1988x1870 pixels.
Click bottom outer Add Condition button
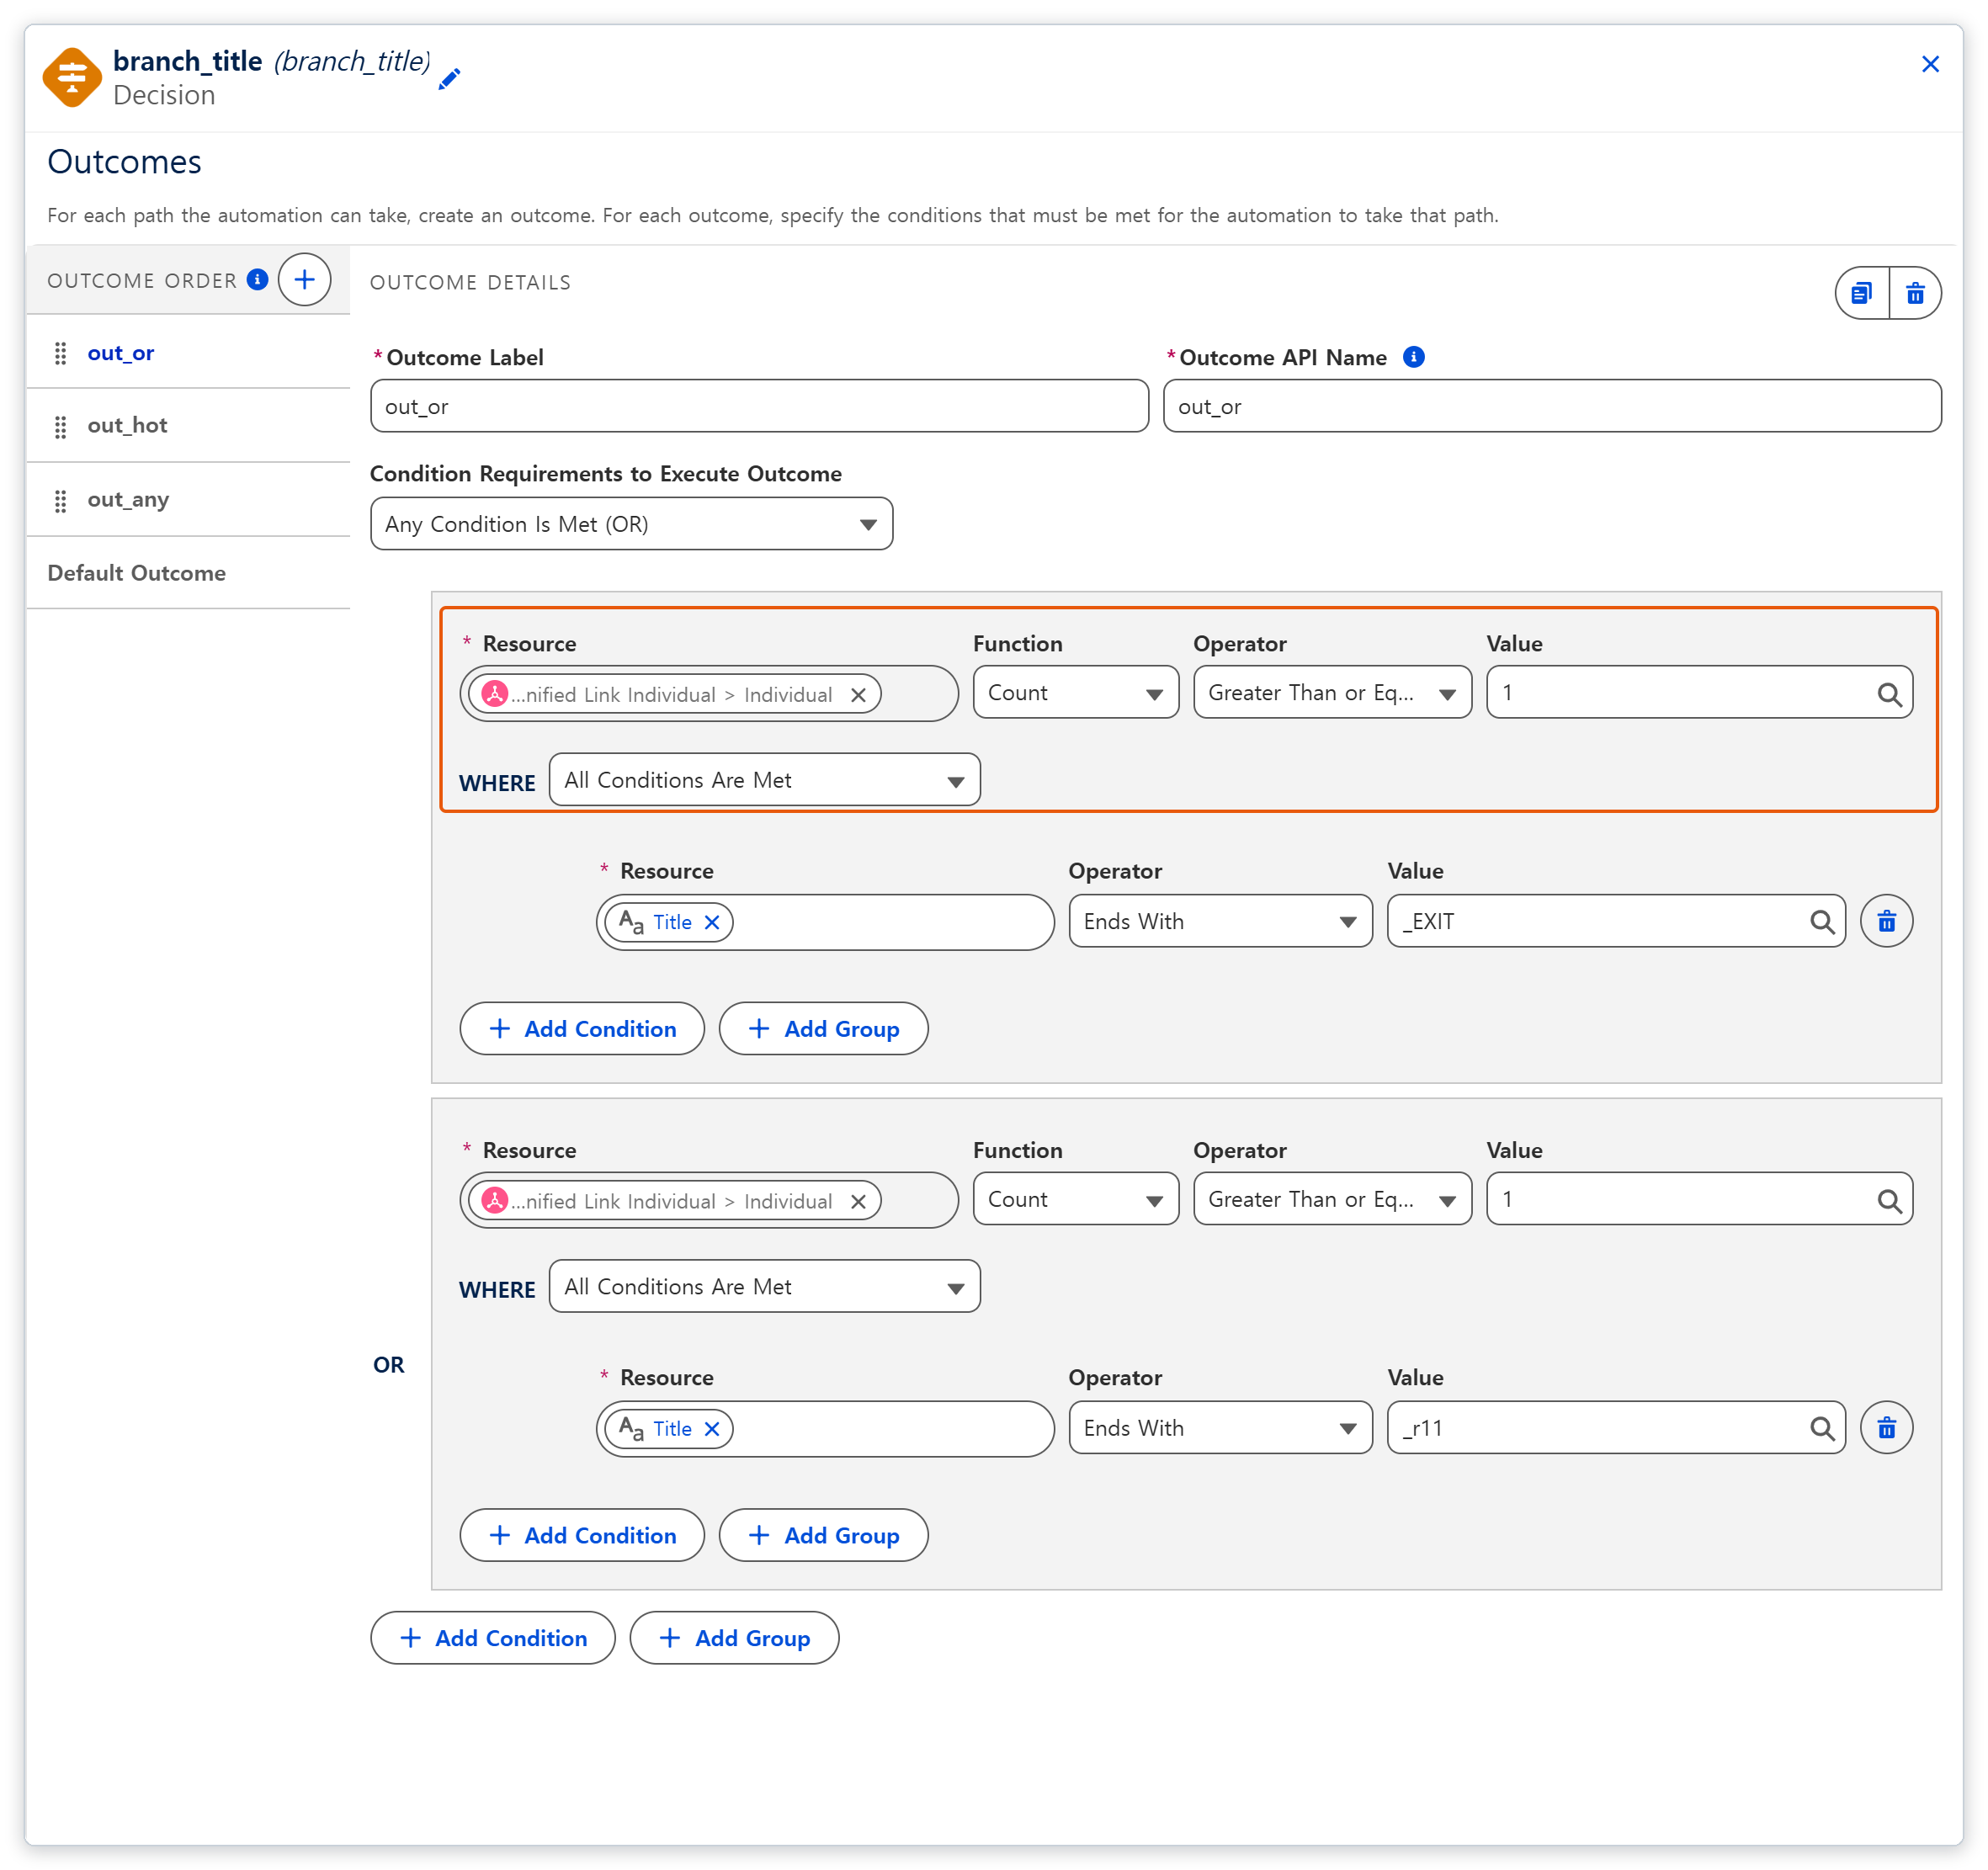[x=492, y=1638]
